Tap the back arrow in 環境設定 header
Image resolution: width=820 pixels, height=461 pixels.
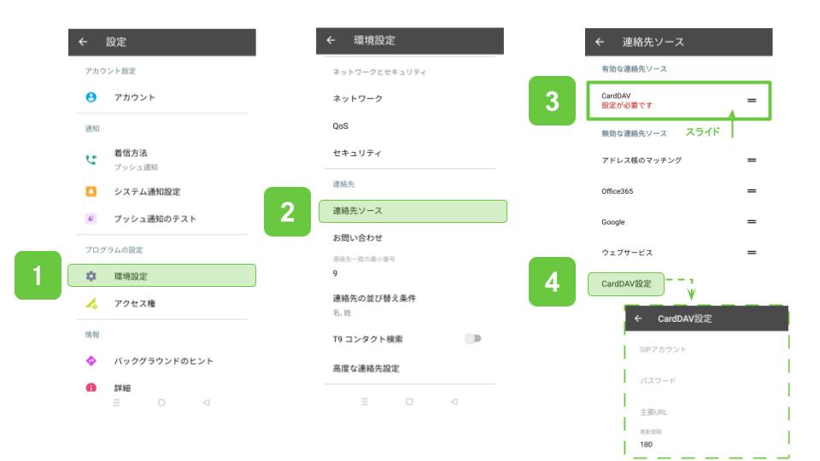pos(331,41)
